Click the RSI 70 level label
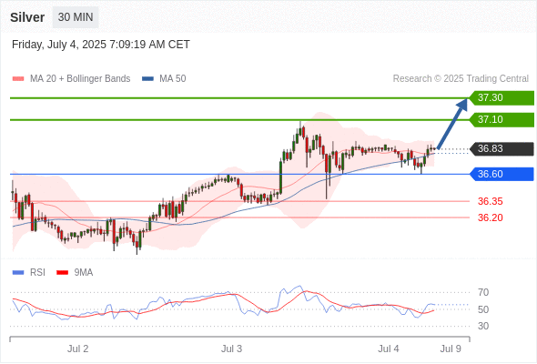The image size is (537, 364). [x=483, y=293]
